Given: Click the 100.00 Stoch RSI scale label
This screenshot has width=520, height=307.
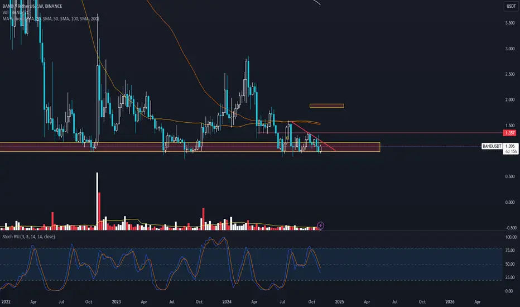Looking at the screenshot, I should tap(511, 237).
